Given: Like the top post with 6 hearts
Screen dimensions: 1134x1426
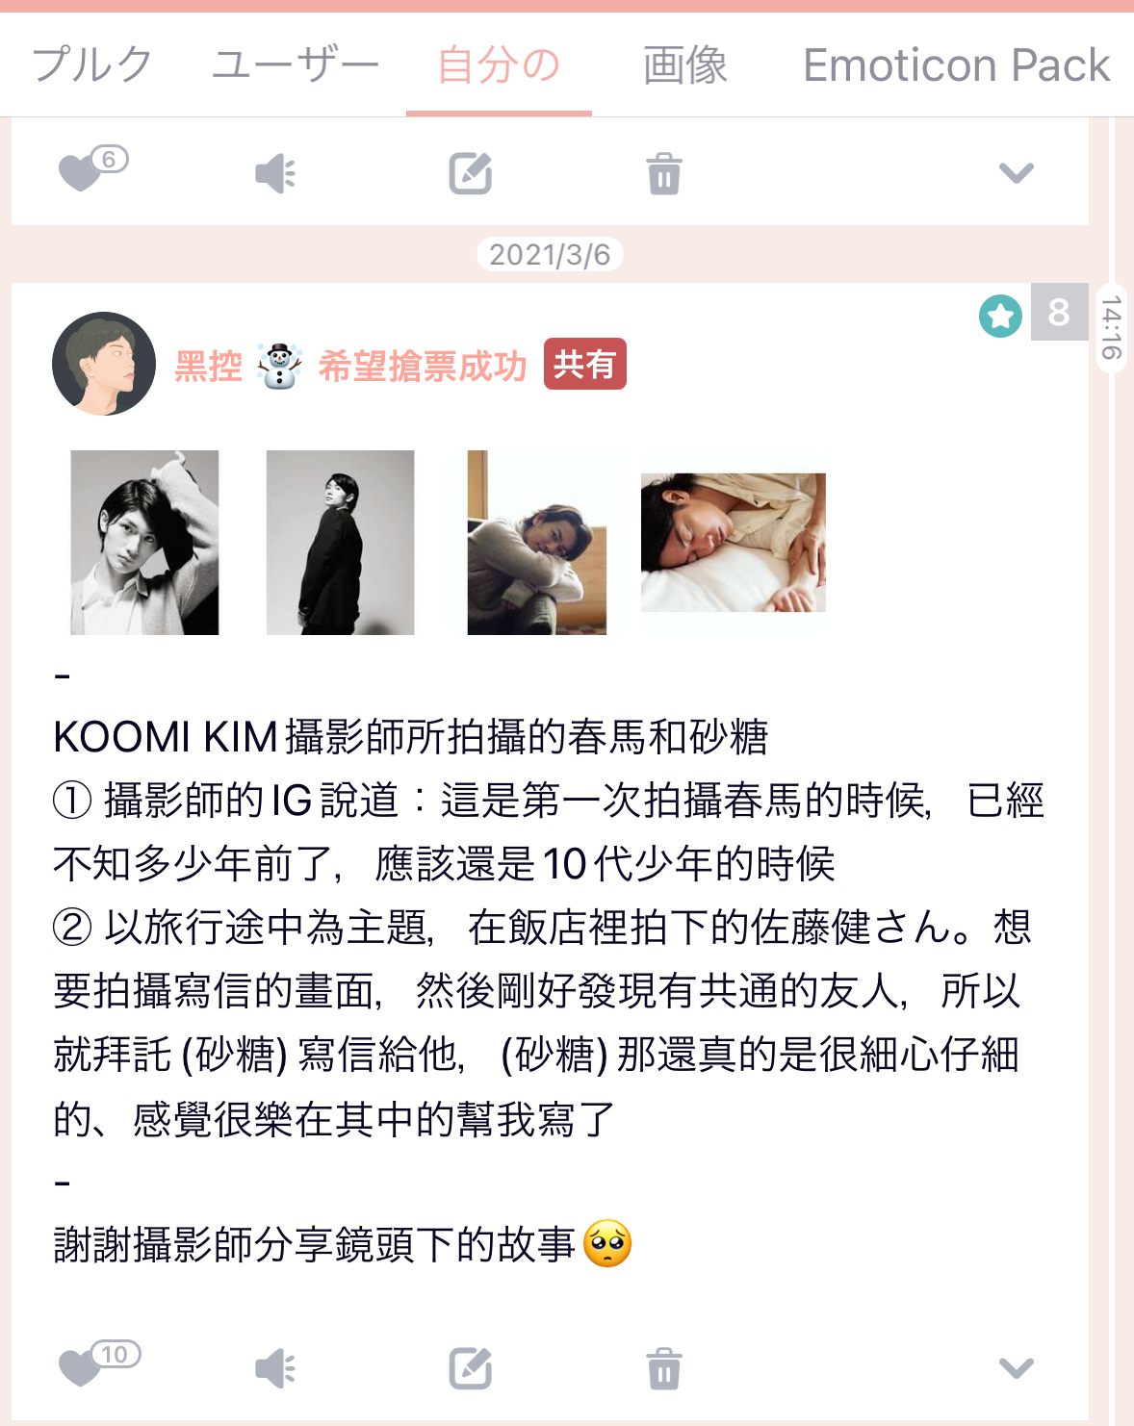Looking at the screenshot, I should 81,173.
